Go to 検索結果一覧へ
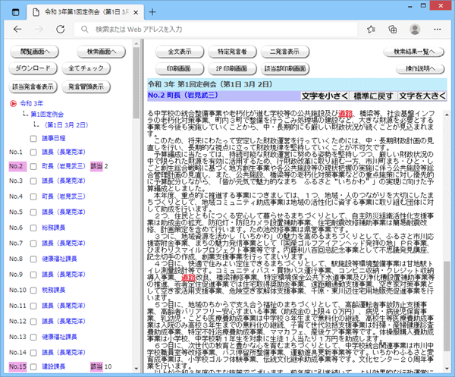The height and width of the screenshot is (377, 455). 414,52
